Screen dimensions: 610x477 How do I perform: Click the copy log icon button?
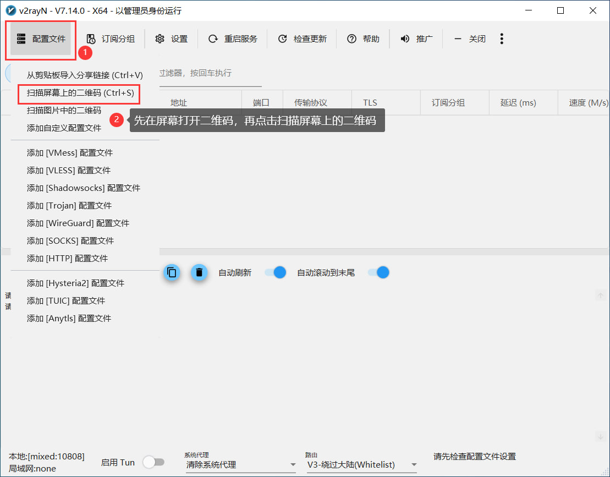pyautogui.click(x=172, y=272)
